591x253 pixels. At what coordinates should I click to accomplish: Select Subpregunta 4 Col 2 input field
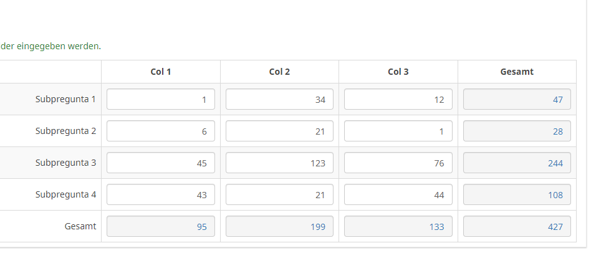(279, 194)
